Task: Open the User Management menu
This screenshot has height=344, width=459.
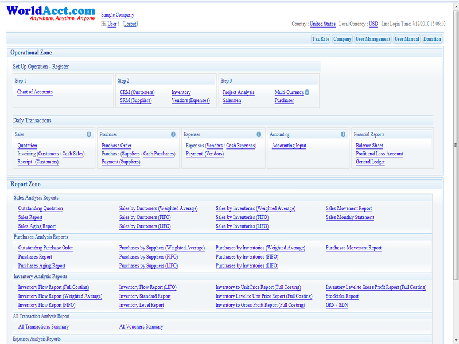Action: (373, 39)
